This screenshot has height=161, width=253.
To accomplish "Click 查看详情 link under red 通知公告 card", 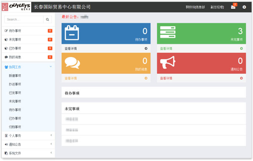I will pyautogui.click(x=166, y=78).
